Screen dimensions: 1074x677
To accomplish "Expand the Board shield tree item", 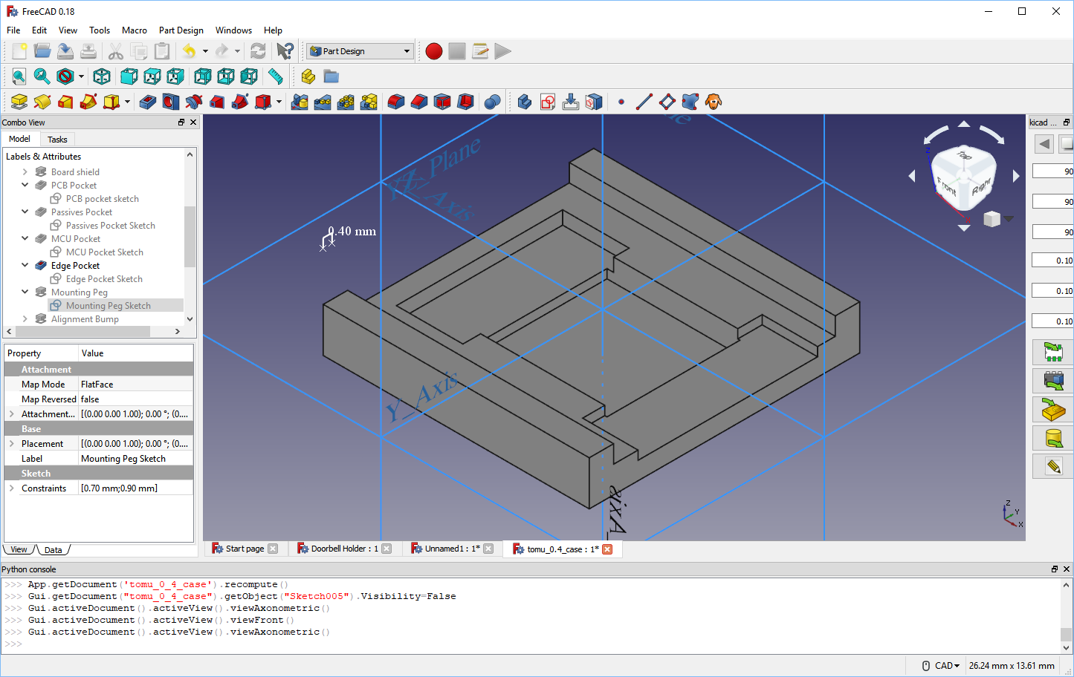I will 25,171.
